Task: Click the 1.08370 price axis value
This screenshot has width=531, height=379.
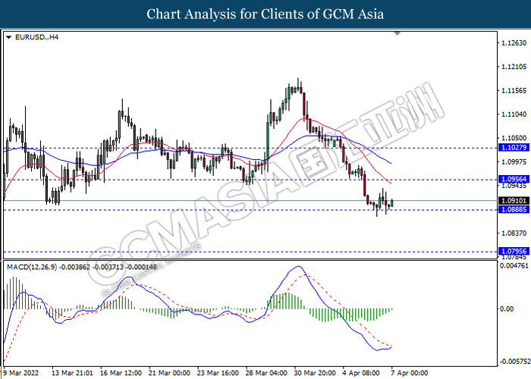Action: (x=514, y=233)
